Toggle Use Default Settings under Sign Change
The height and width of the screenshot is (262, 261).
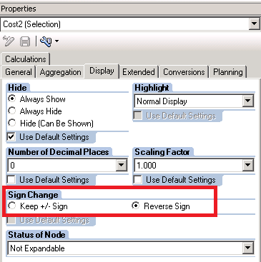(x=11, y=220)
